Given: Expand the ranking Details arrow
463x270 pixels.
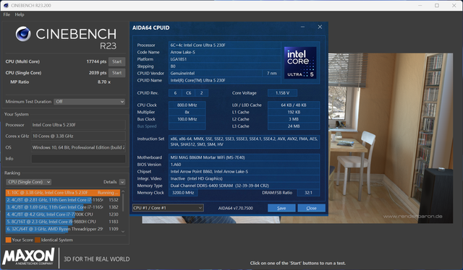Looking at the screenshot, I should pyautogui.click(x=122, y=182).
